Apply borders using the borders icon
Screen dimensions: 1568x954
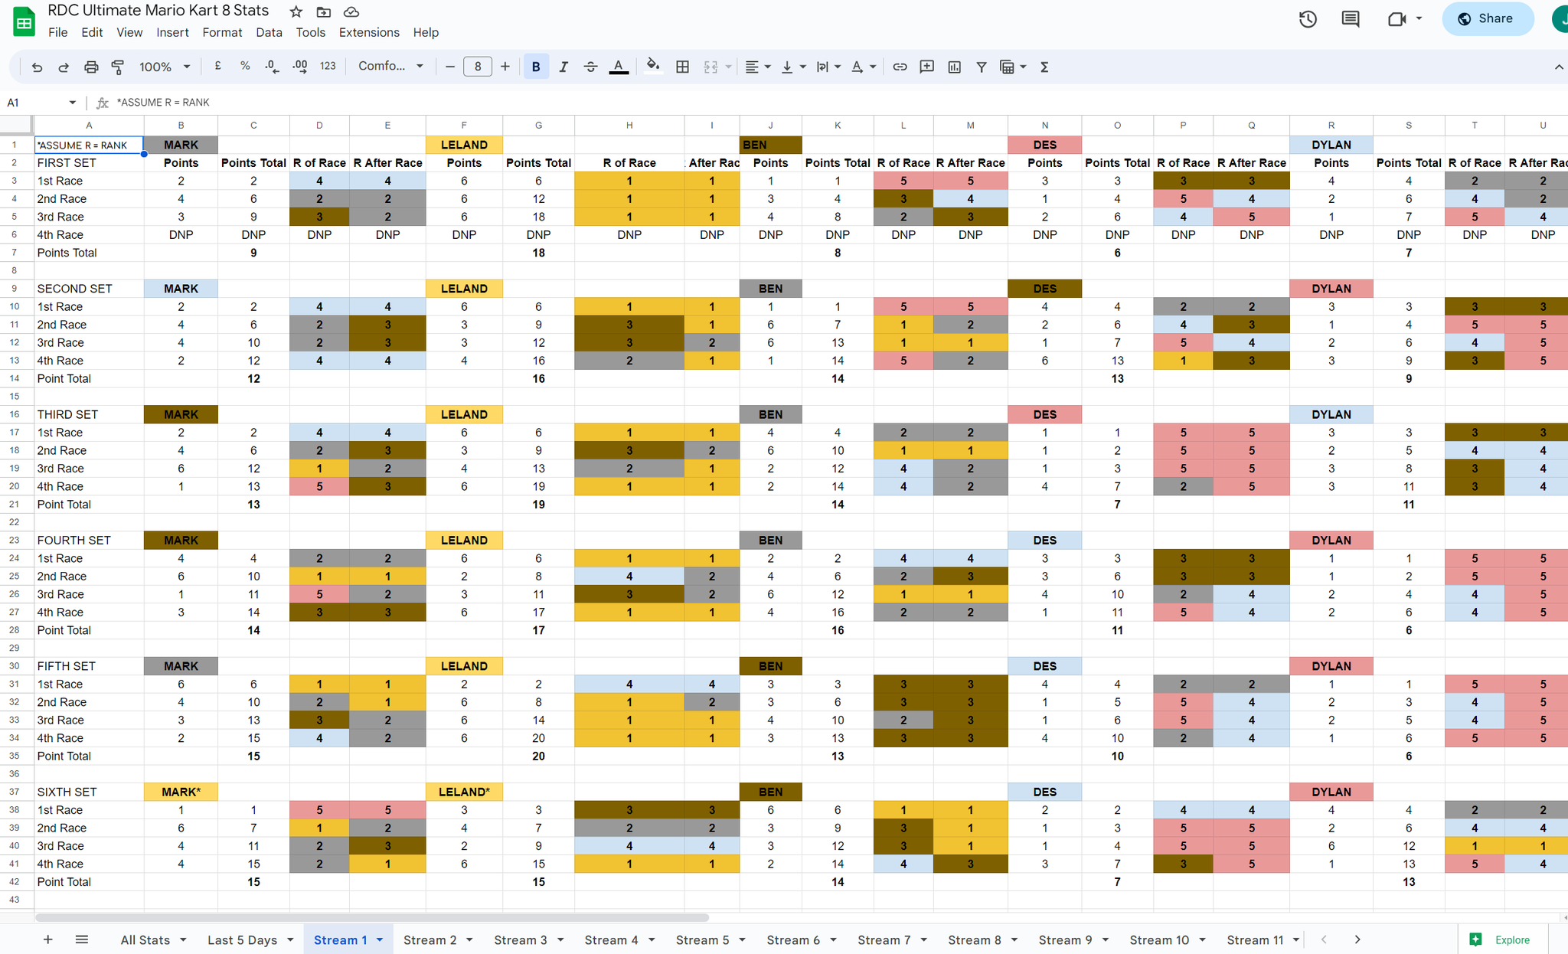[x=681, y=67]
